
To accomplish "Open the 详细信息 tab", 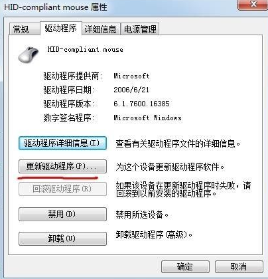I will coord(101,29).
